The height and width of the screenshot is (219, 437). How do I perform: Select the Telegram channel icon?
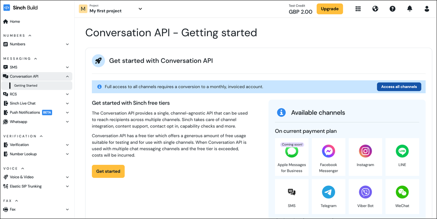pos(329,192)
